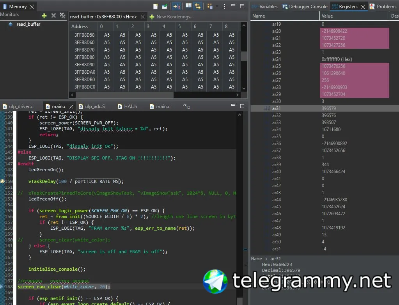Remove all memory monitors
Screen dimensions: 399x305
62,16
